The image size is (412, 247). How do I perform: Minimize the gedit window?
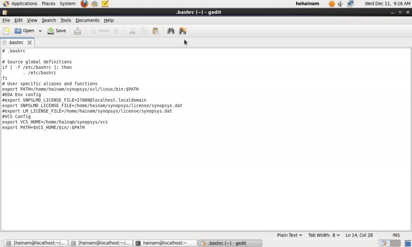[392, 12]
